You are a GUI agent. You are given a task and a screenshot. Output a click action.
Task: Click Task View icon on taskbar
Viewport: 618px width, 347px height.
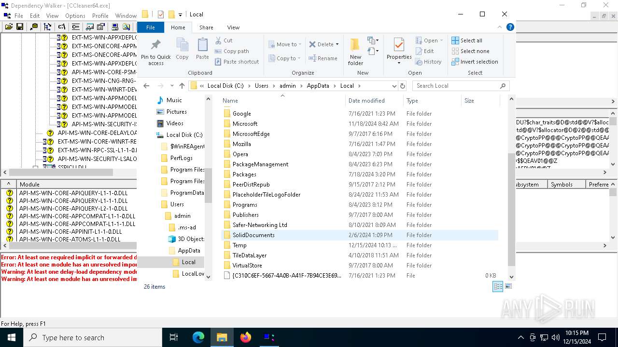[x=174, y=337]
